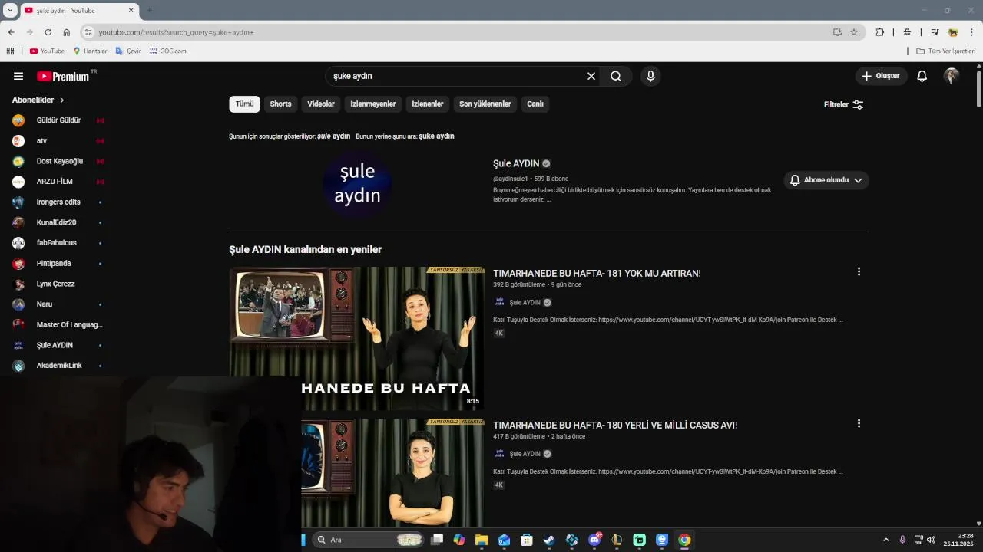Open the Chrome apps grid shortcut

coord(10,51)
